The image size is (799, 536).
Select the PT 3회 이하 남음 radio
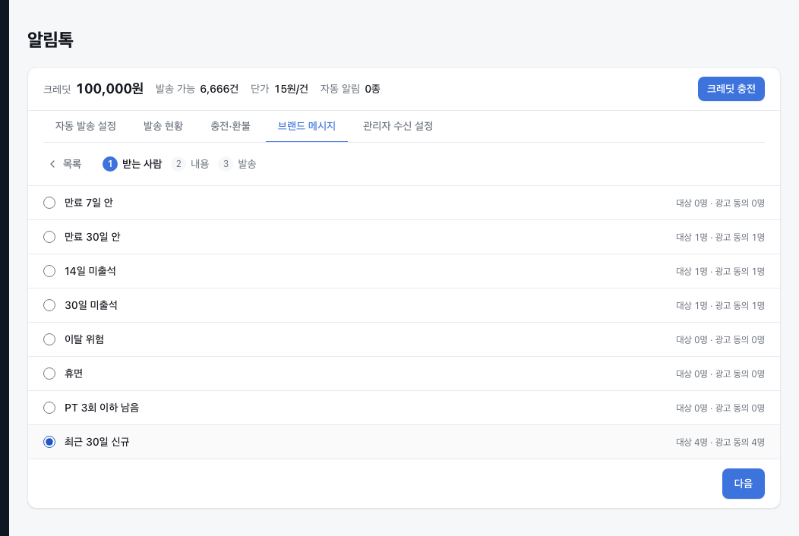click(49, 408)
